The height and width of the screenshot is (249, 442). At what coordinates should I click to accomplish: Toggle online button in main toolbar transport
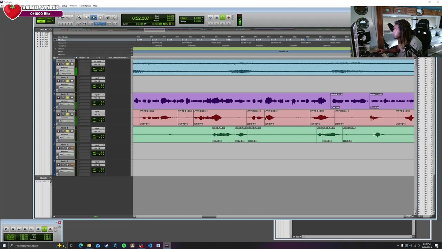(x=211, y=18)
